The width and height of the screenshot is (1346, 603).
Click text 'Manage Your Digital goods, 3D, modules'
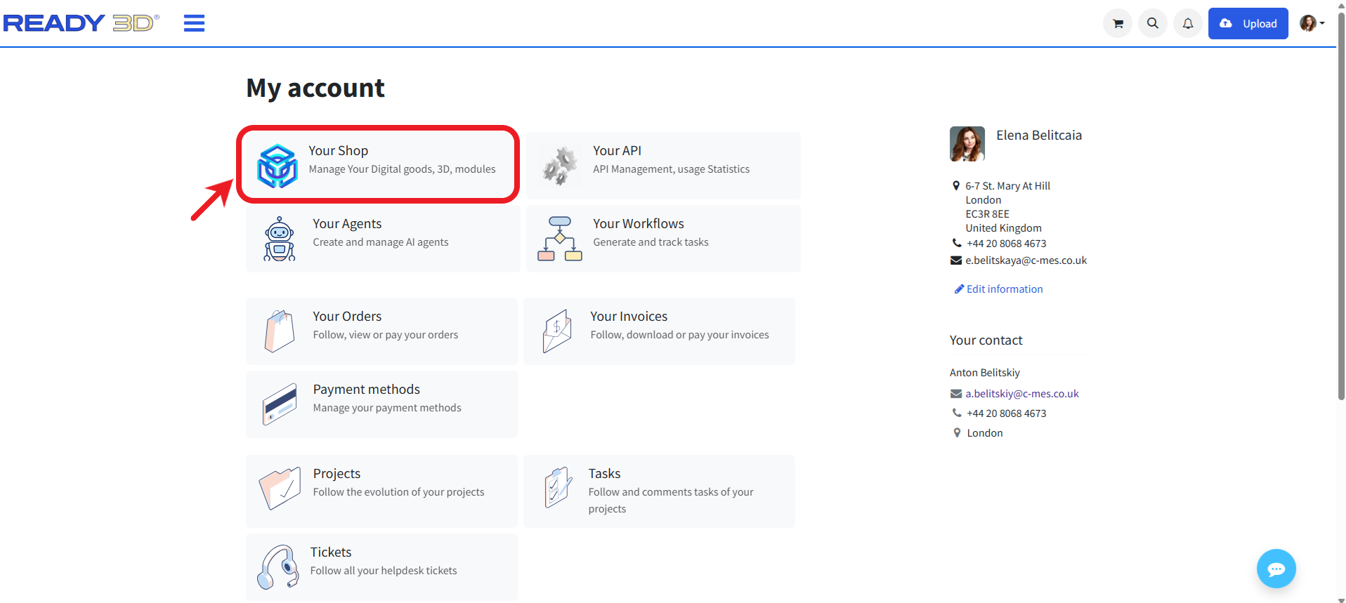pos(402,168)
